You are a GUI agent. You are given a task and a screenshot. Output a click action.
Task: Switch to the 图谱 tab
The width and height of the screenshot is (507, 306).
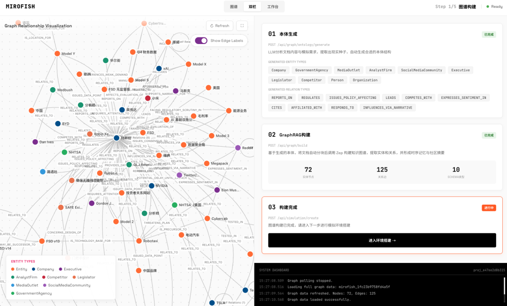click(233, 7)
